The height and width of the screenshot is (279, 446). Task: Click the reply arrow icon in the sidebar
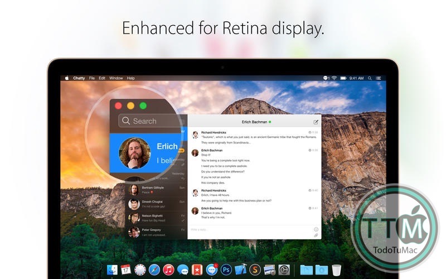183,179
